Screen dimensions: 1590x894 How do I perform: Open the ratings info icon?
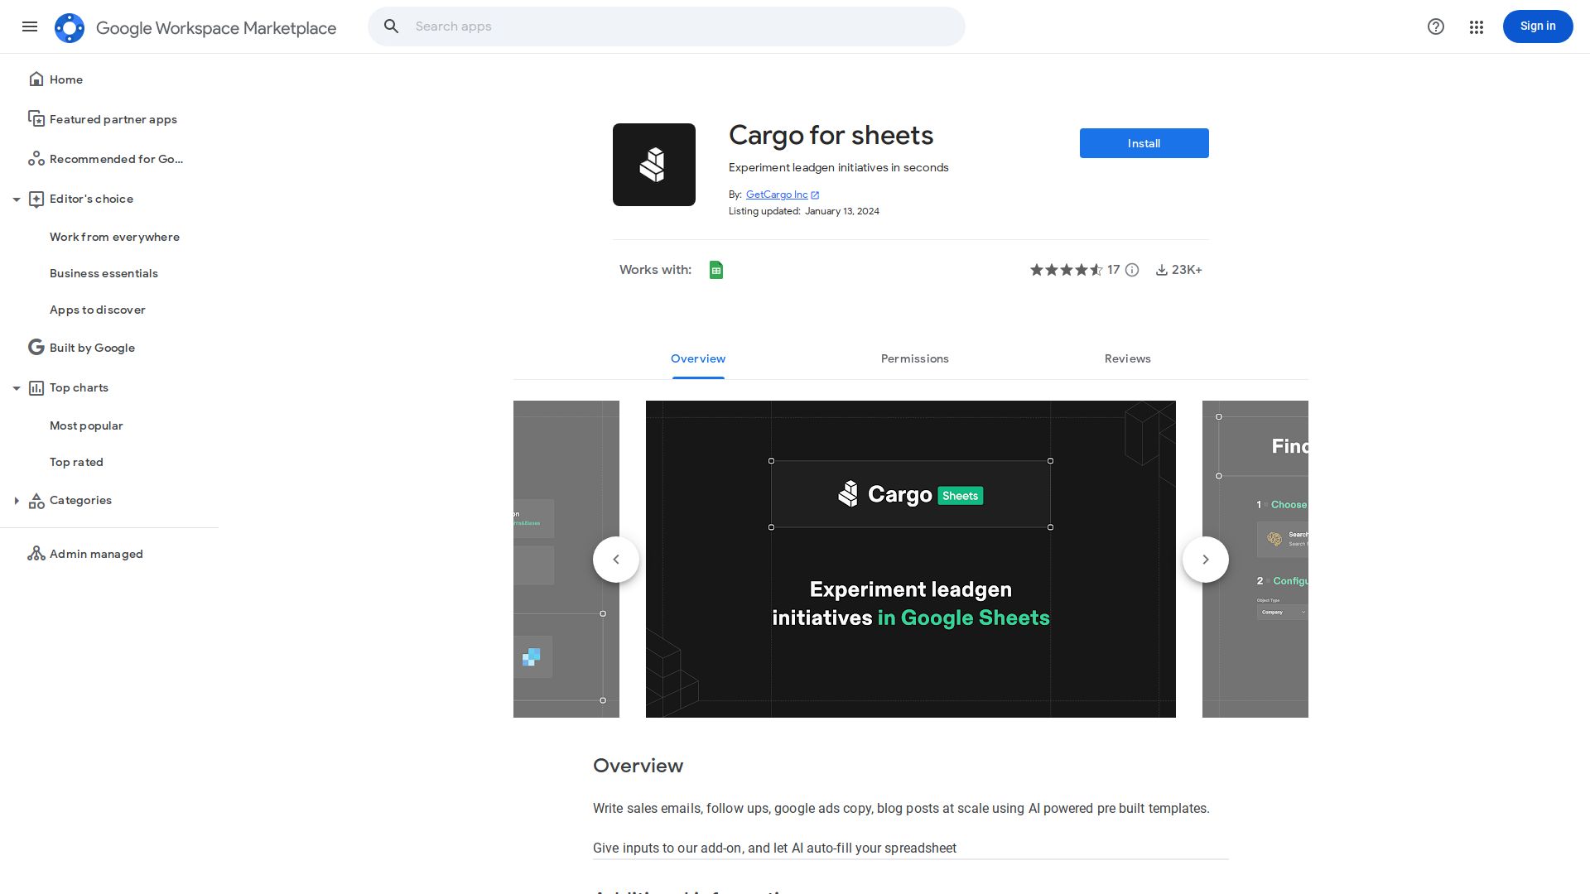click(x=1132, y=270)
